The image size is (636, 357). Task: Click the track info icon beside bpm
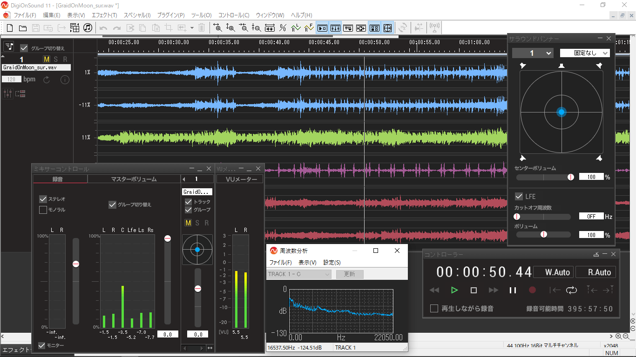click(65, 79)
